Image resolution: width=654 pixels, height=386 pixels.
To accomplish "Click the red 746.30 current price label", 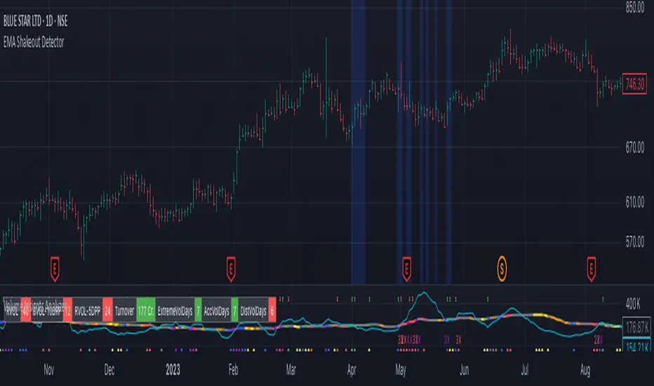I will (634, 84).
